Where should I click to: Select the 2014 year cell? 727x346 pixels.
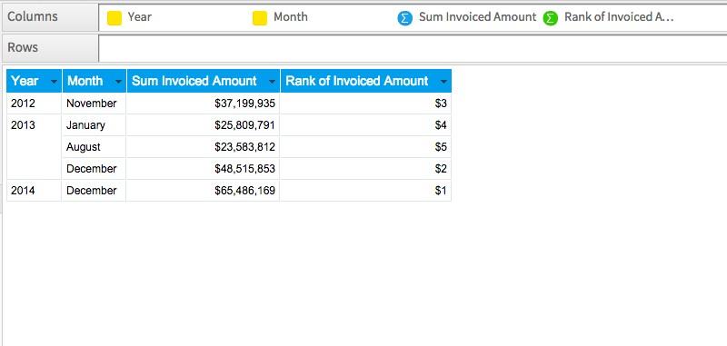35,191
